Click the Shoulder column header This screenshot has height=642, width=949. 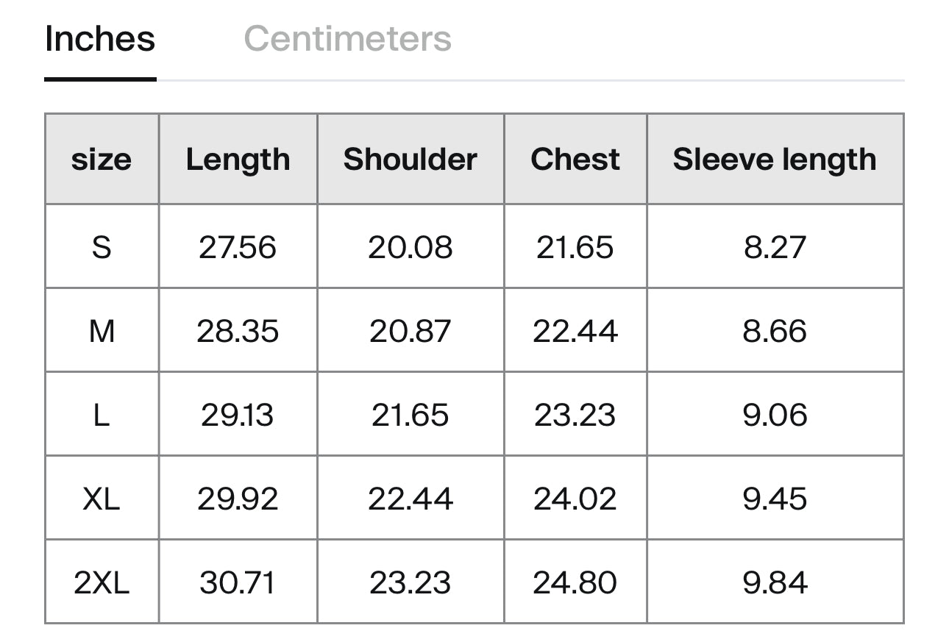410,160
